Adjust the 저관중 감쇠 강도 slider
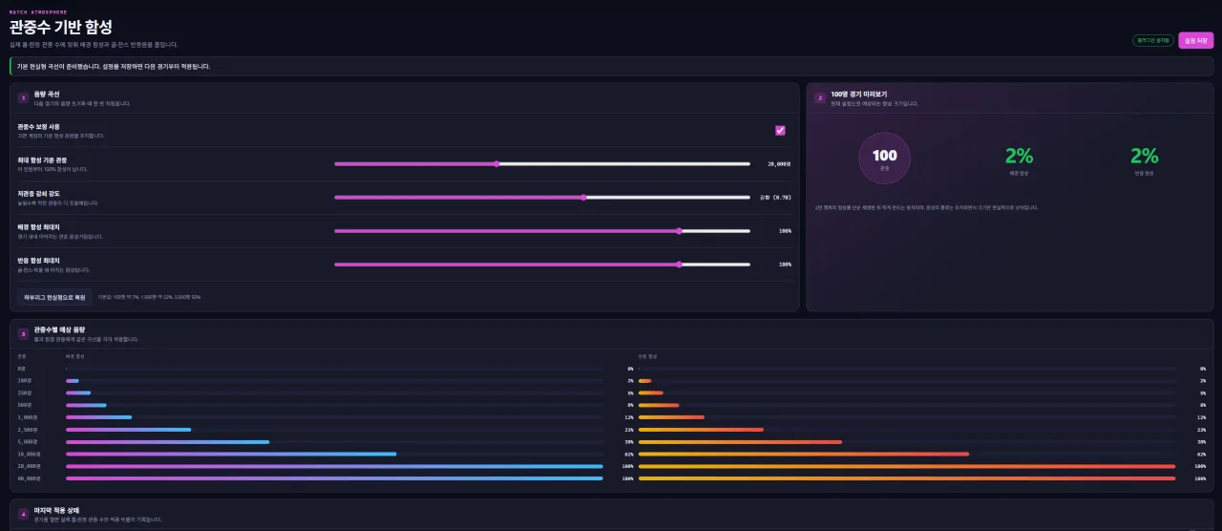The width and height of the screenshot is (1222, 531). tap(542, 197)
